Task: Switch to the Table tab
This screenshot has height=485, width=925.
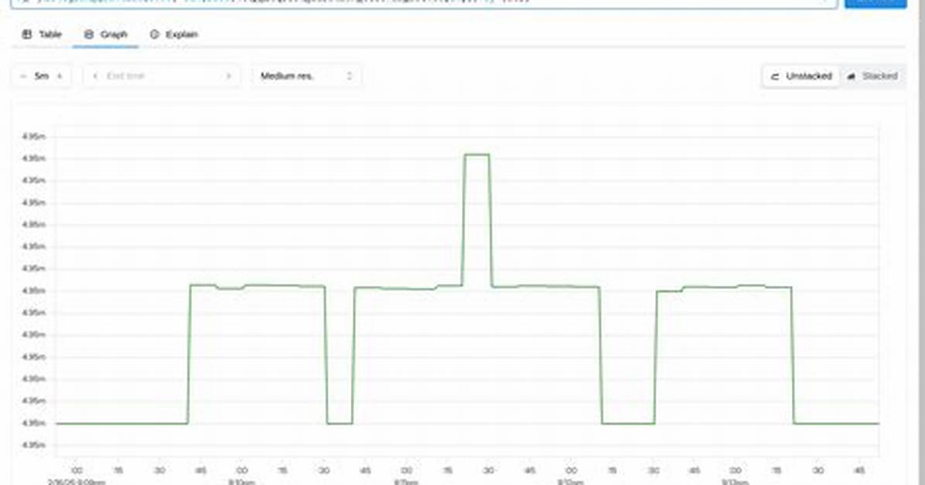Action: 41,34
